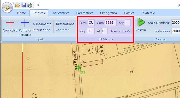
Task: Choose the Allineamento input option
Action: pyautogui.click(x=42, y=24)
